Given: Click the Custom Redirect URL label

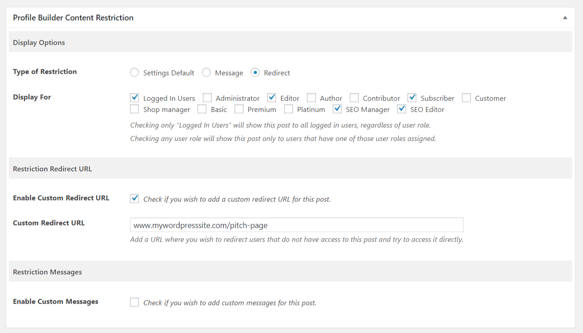Looking at the screenshot, I should (x=49, y=223).
